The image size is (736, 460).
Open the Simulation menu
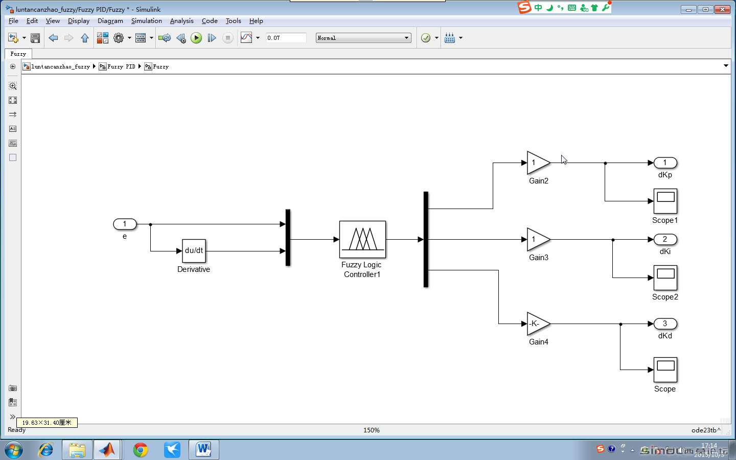point(147,21)
